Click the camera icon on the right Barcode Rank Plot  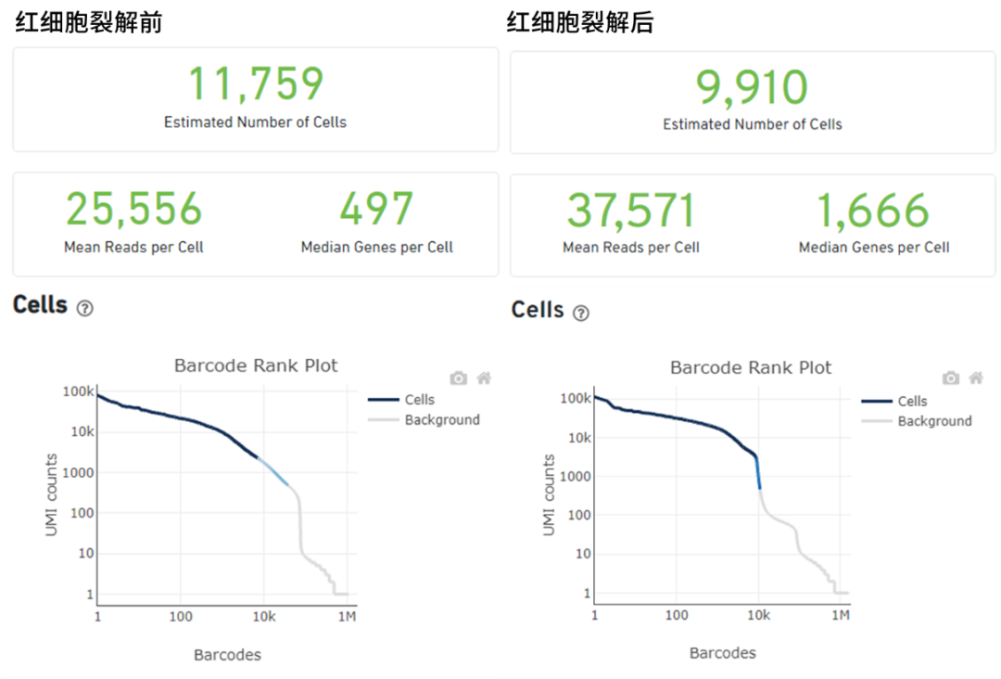(951, 378)
